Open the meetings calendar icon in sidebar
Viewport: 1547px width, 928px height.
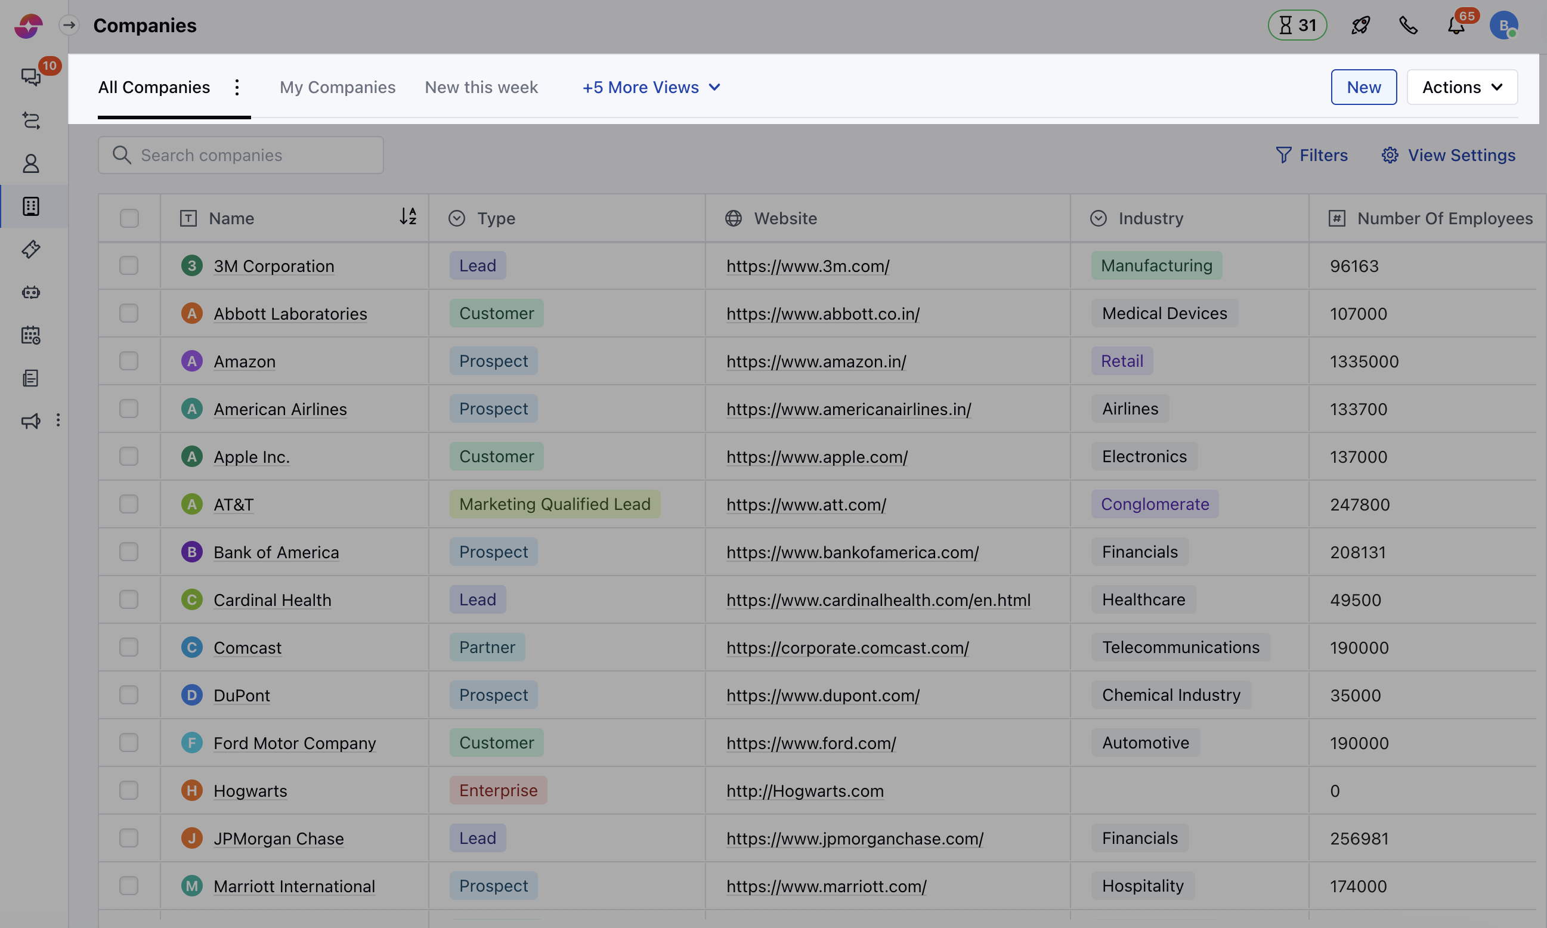[30, 335]
